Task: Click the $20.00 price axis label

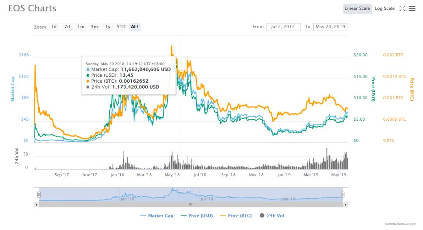Action: [360, 55]
